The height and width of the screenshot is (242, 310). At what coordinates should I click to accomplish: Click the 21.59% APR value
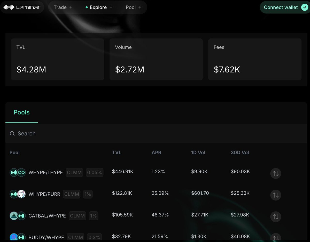[160, 236]
